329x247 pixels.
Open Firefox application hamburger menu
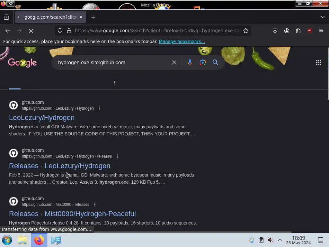coord(321,31)
